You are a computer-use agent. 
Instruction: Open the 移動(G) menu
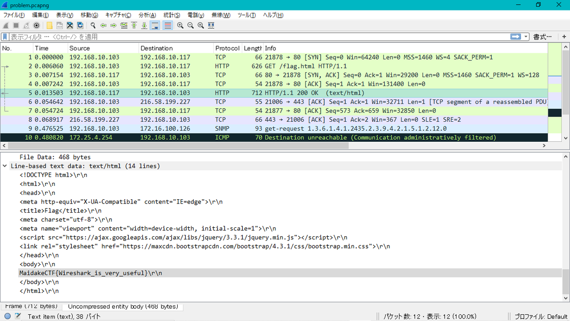pos(89,15)
